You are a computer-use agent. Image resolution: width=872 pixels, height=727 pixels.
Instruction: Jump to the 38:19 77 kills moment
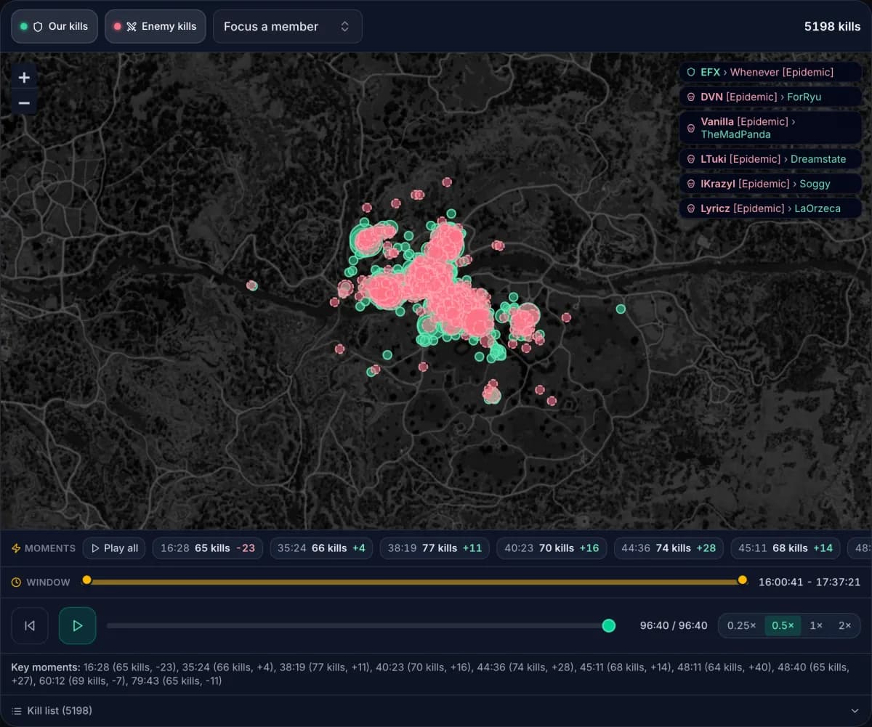tap(435, 548)
